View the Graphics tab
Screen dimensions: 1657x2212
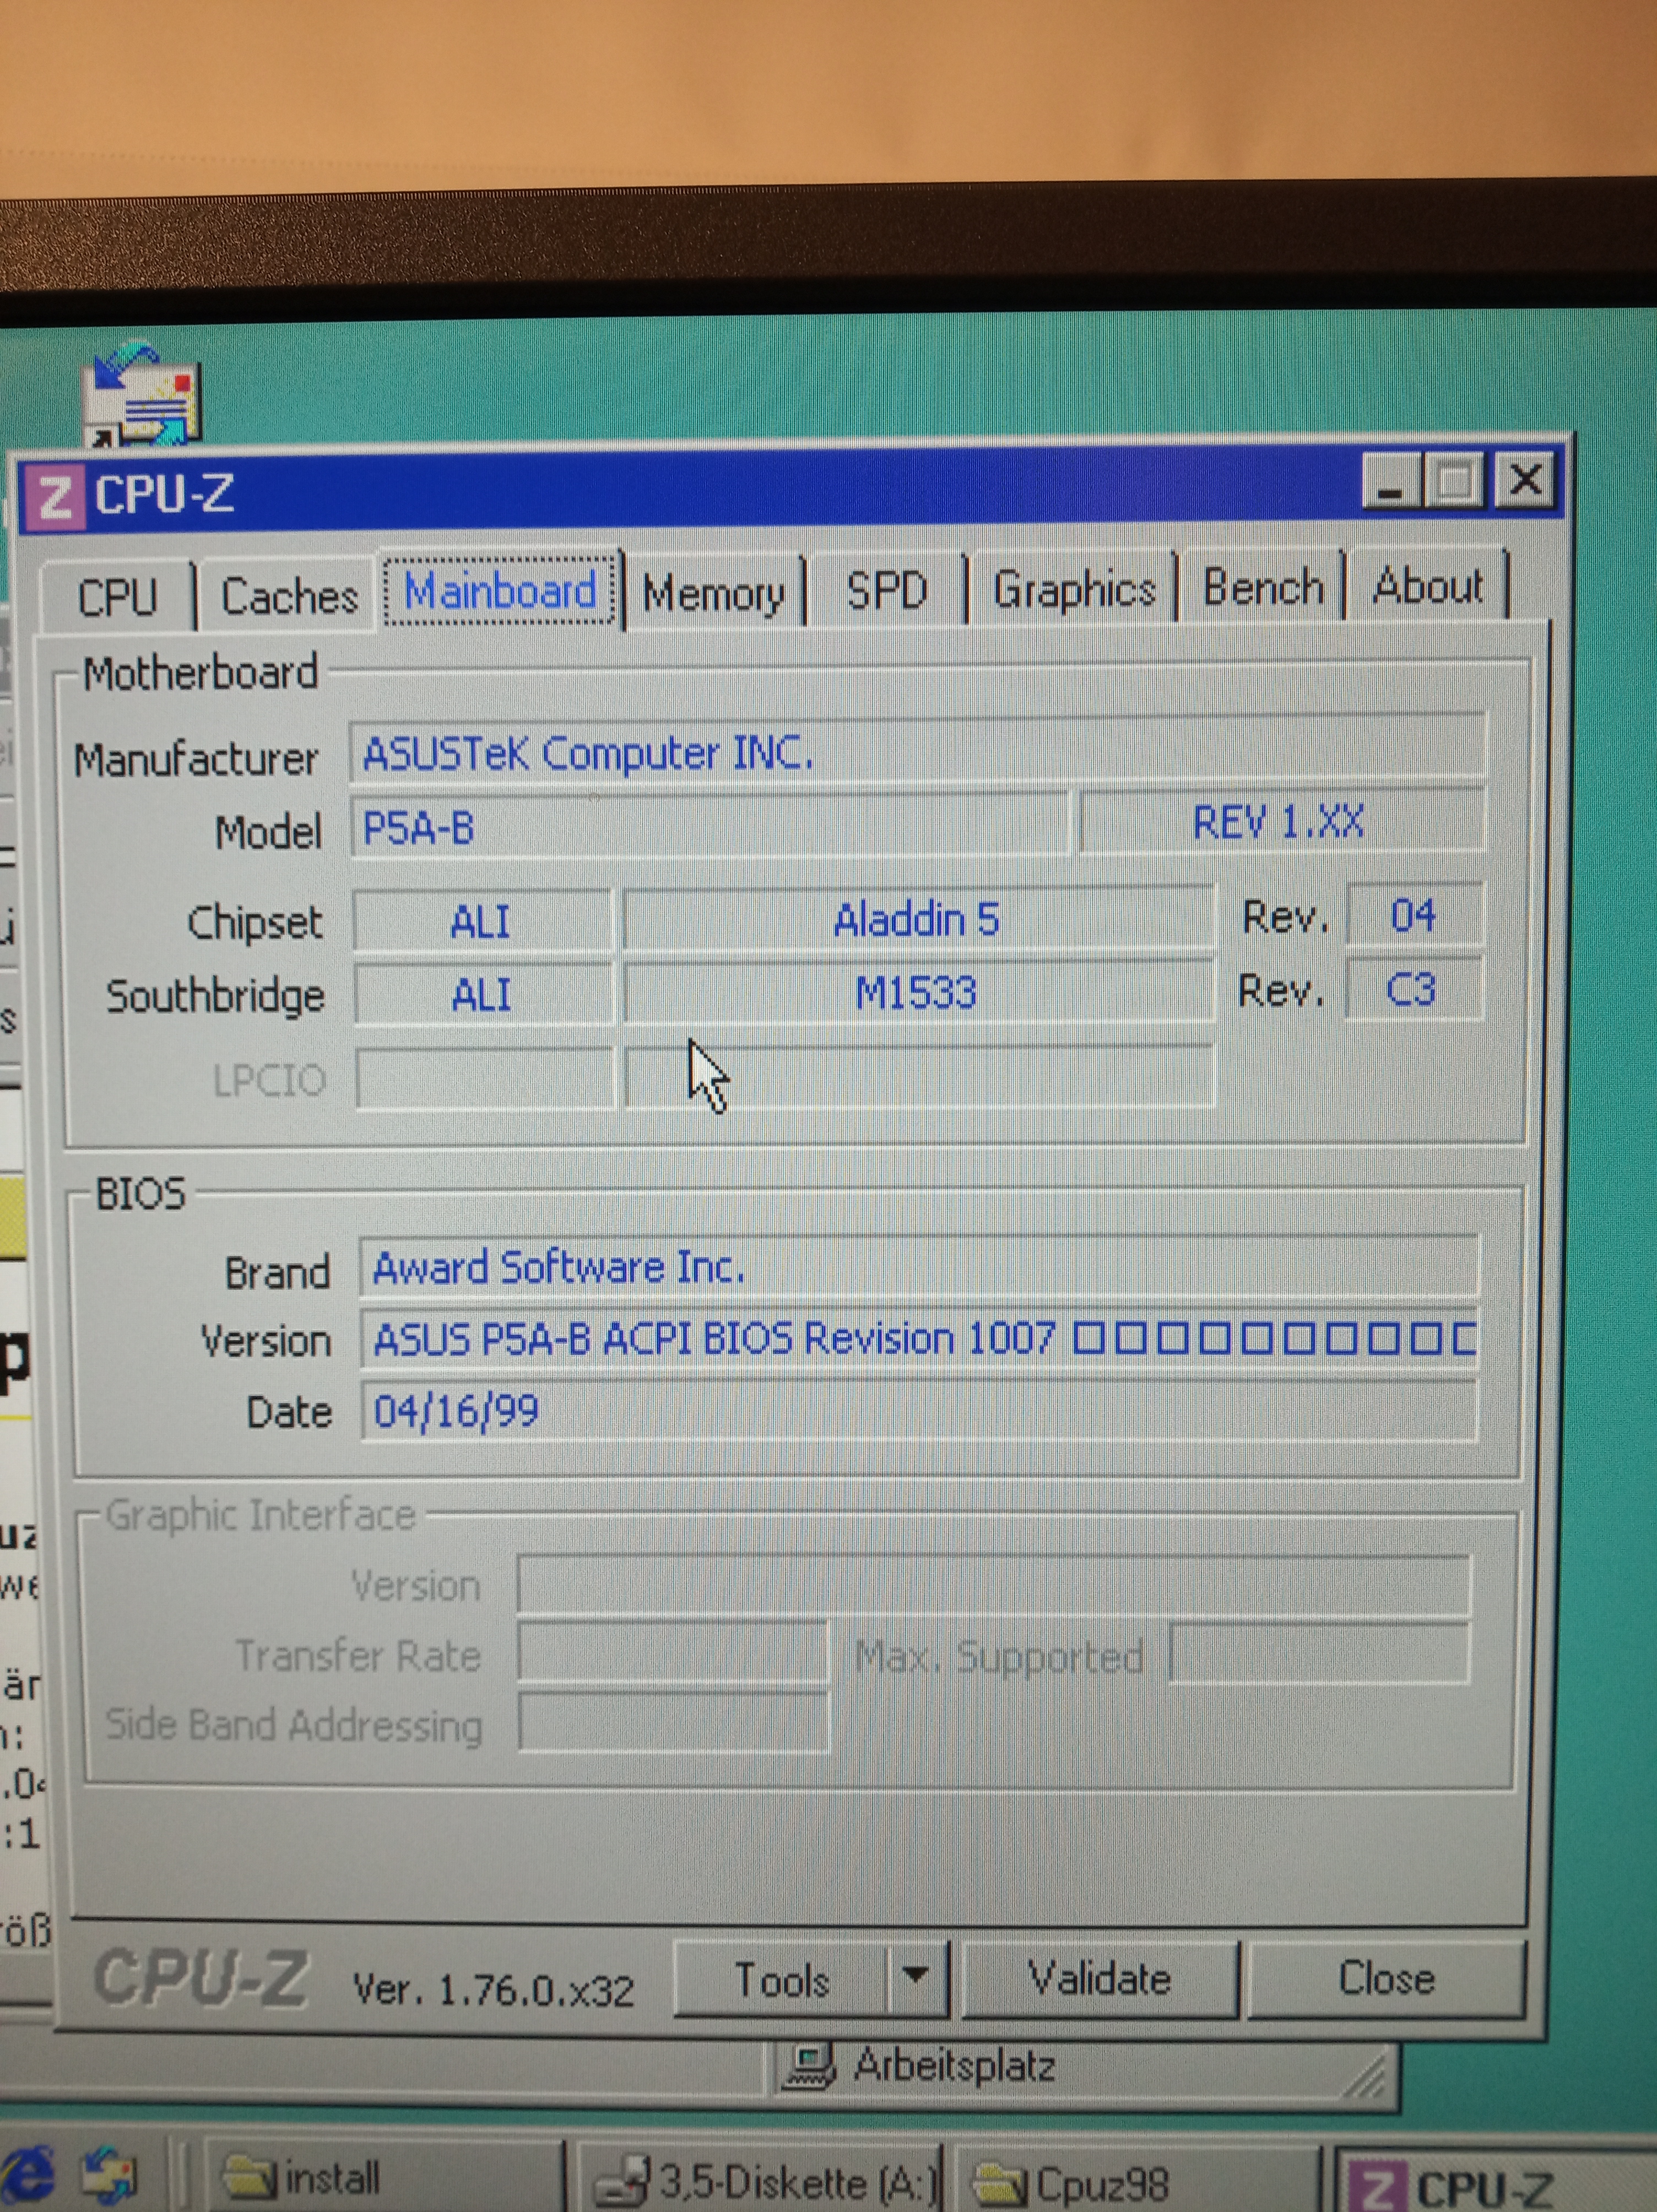(x=1074, y=589)
